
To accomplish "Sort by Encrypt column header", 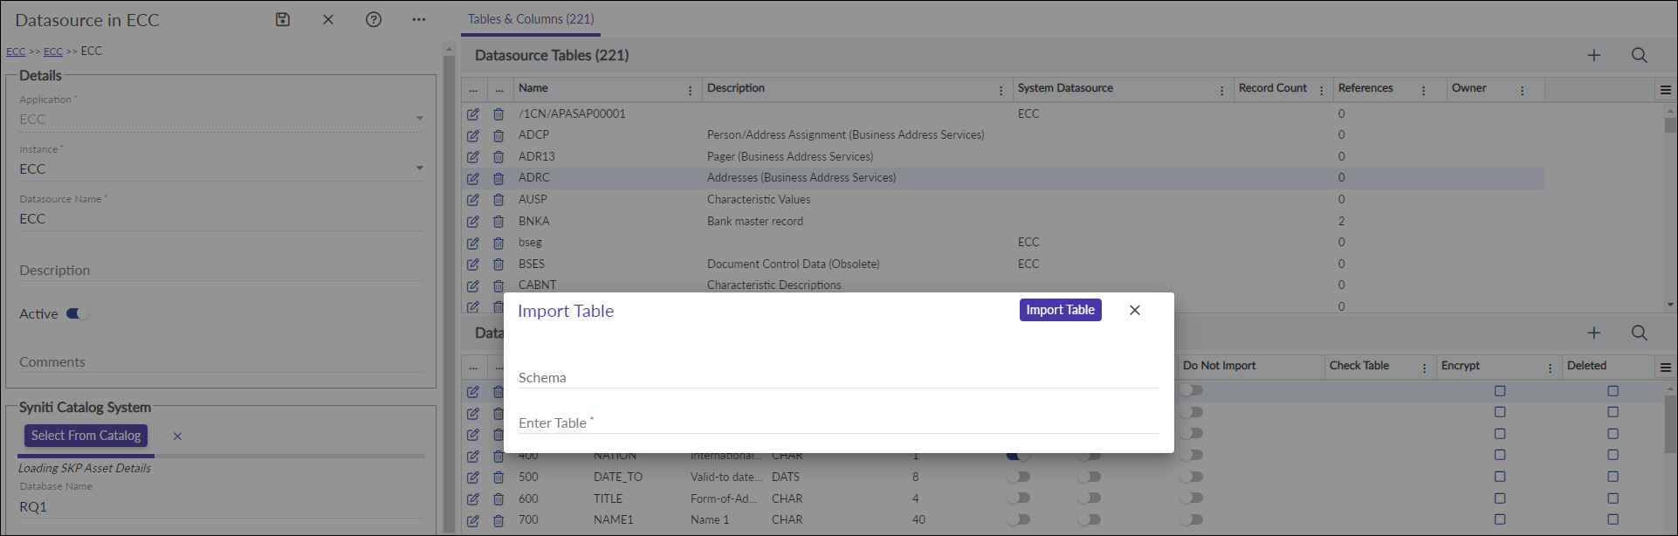I will click(1461, 366).
